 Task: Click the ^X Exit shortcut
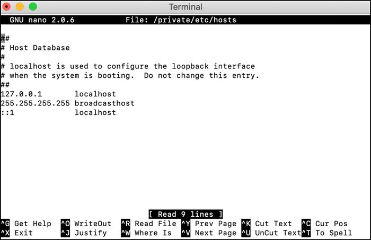16,233
